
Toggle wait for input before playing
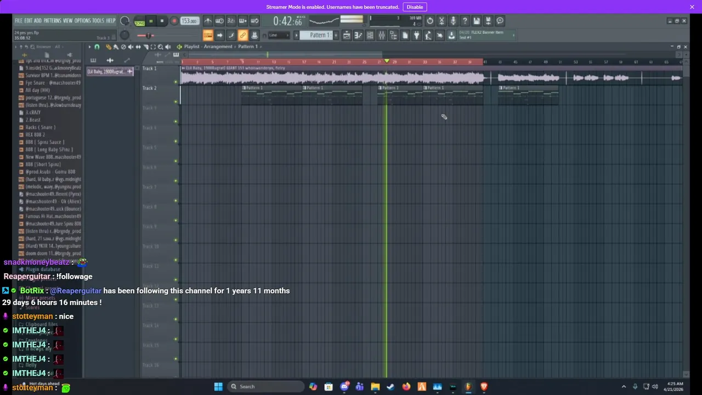[x=219, y=21]
